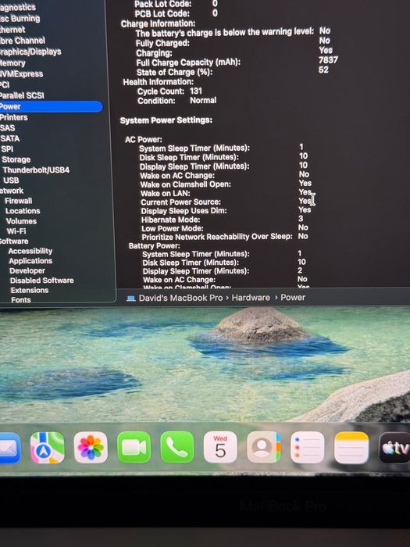Click David's MacBook Pro in the path bar
Screen dimensions: 410x547
pyautogui.click(x=180, y=298)
